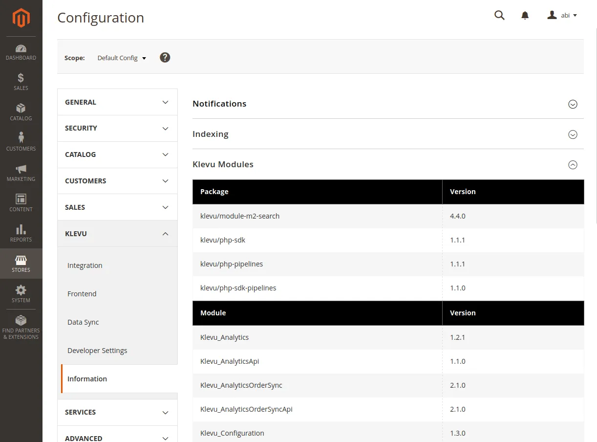
Task: Expand the SECURITY configuration group
Action: click(x=117, y=128)
